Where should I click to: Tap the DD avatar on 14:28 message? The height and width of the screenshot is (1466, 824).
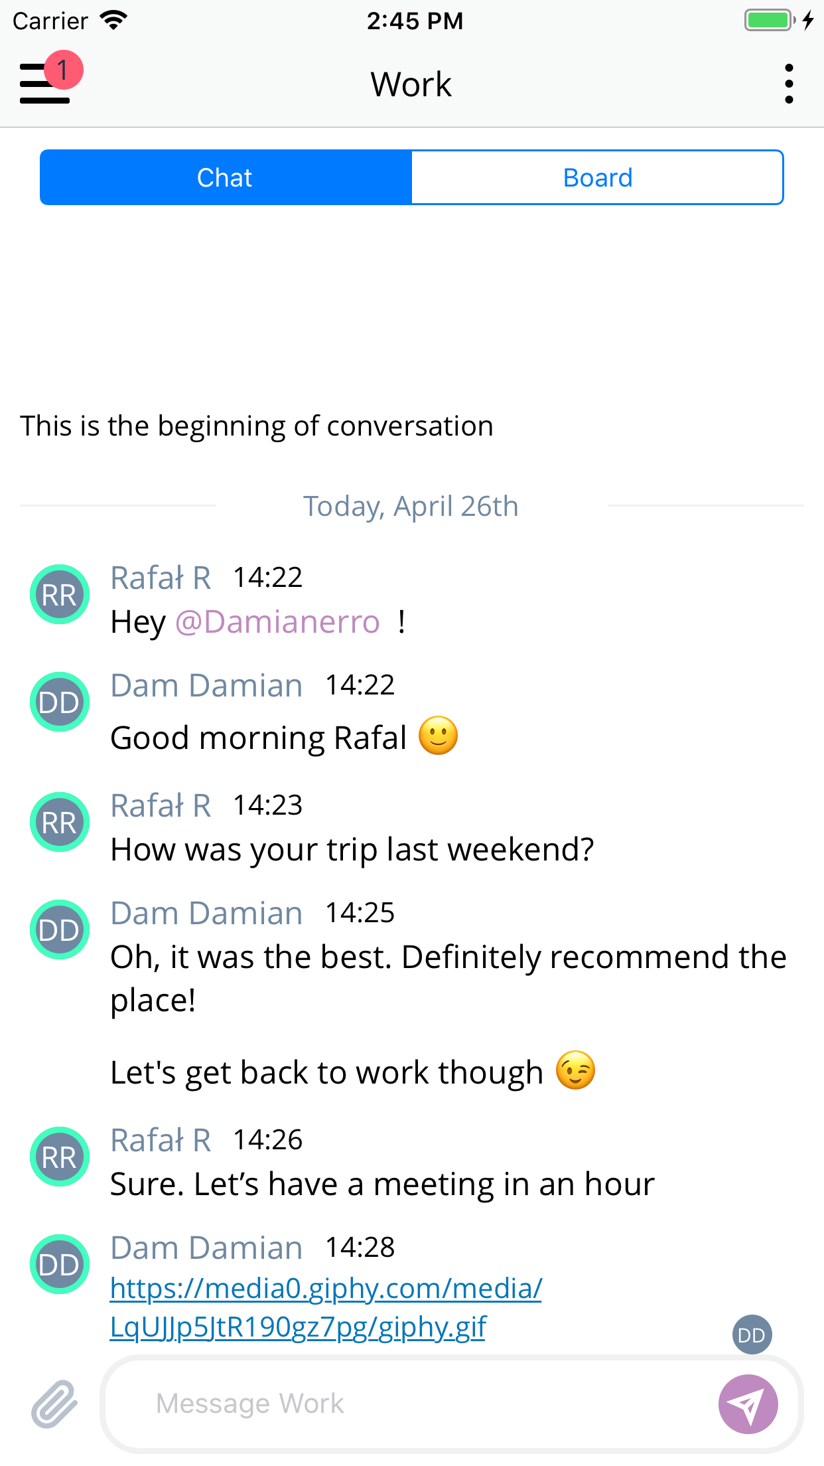(60, 1264)
